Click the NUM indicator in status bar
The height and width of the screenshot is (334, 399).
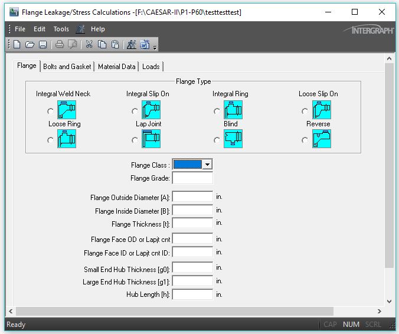click(351, 325)
